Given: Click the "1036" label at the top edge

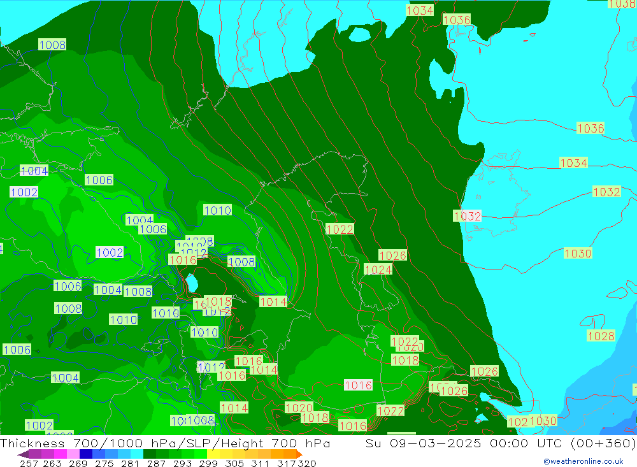Looking at the screenshot, I should [457, 20].
